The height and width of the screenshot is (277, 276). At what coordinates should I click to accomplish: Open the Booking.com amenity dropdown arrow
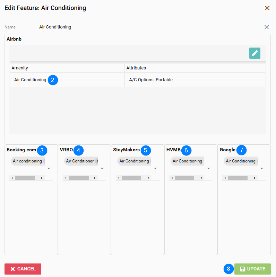(x=49, y=169)
